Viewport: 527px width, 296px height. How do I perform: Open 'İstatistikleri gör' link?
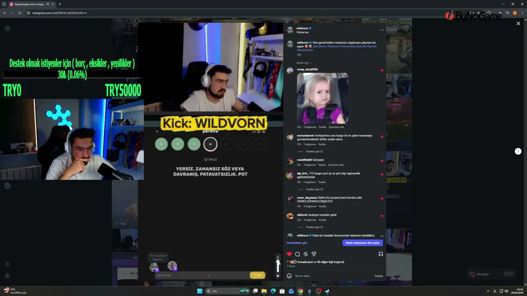click(297, 243)
